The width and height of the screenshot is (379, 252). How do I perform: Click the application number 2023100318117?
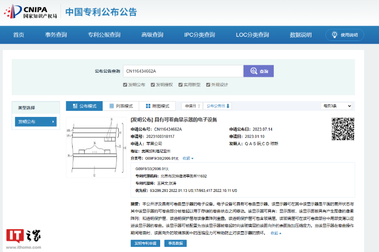[160, 136]
